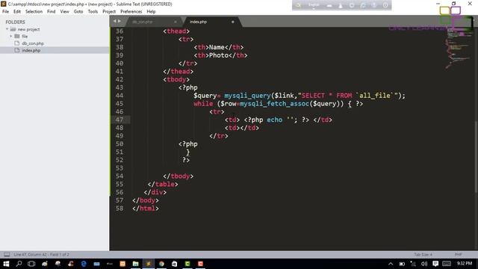The image size is (478, 269).
Task: Click line number 44 in the gutter
Action: tap(119, 96)
